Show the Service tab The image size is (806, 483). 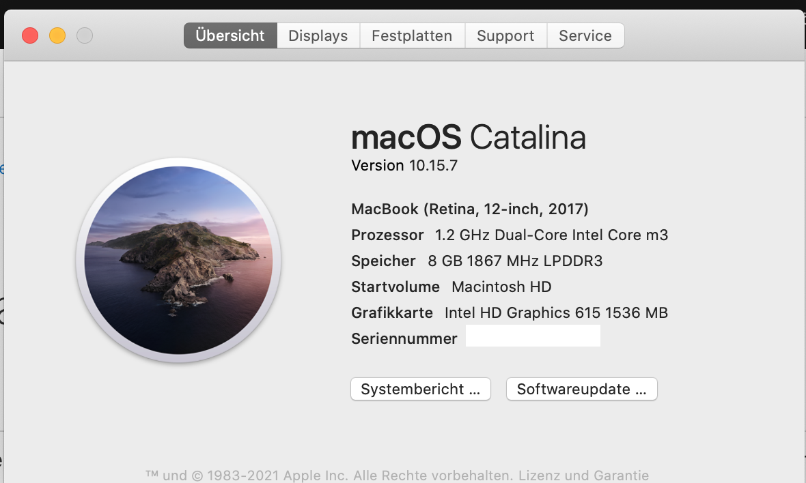pos(585,36)
